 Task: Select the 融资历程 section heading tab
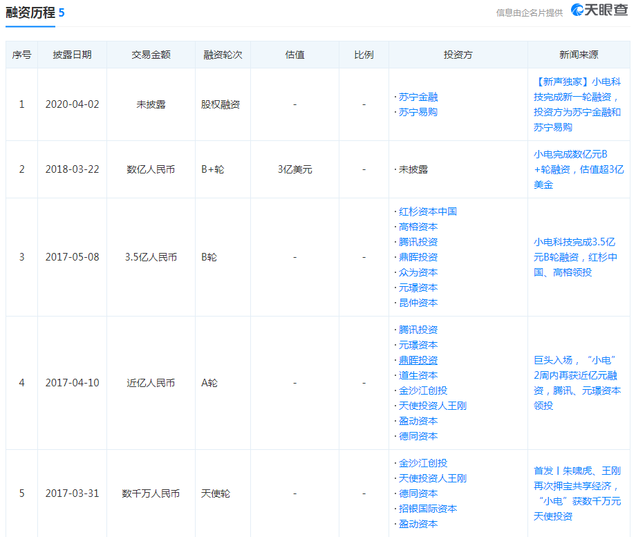30,13
